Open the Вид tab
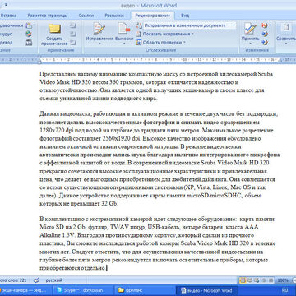 click(x=185, y=16)
